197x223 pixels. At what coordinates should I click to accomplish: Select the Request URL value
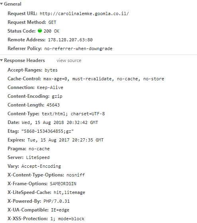point(84,14)
